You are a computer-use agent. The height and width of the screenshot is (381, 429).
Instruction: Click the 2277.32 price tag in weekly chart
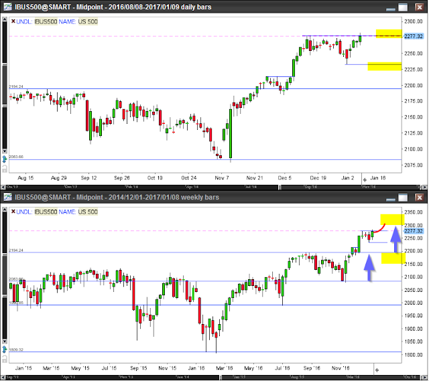pos(413,231)
